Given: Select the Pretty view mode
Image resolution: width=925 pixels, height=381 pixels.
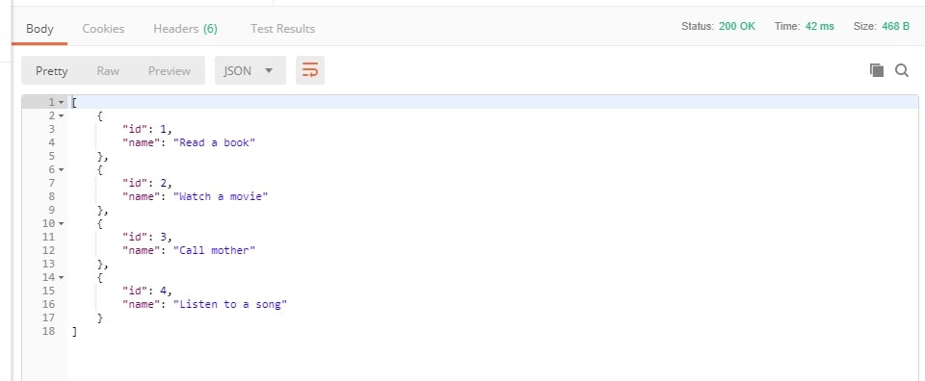Looking at the screenshot, I should [51, 70].
